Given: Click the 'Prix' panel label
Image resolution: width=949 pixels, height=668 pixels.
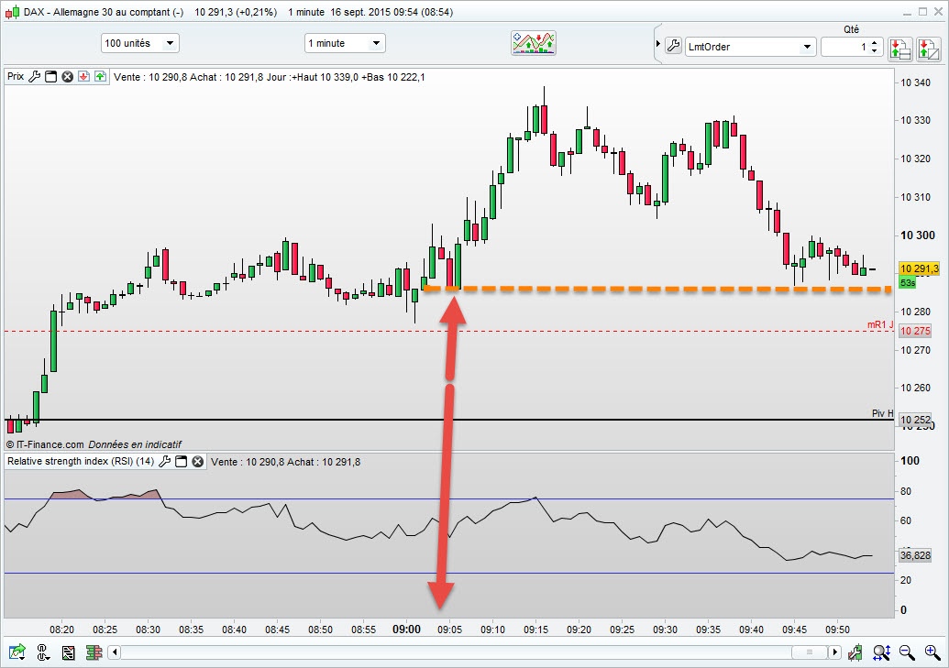Looking at the screenshot, I should (16, 76).
